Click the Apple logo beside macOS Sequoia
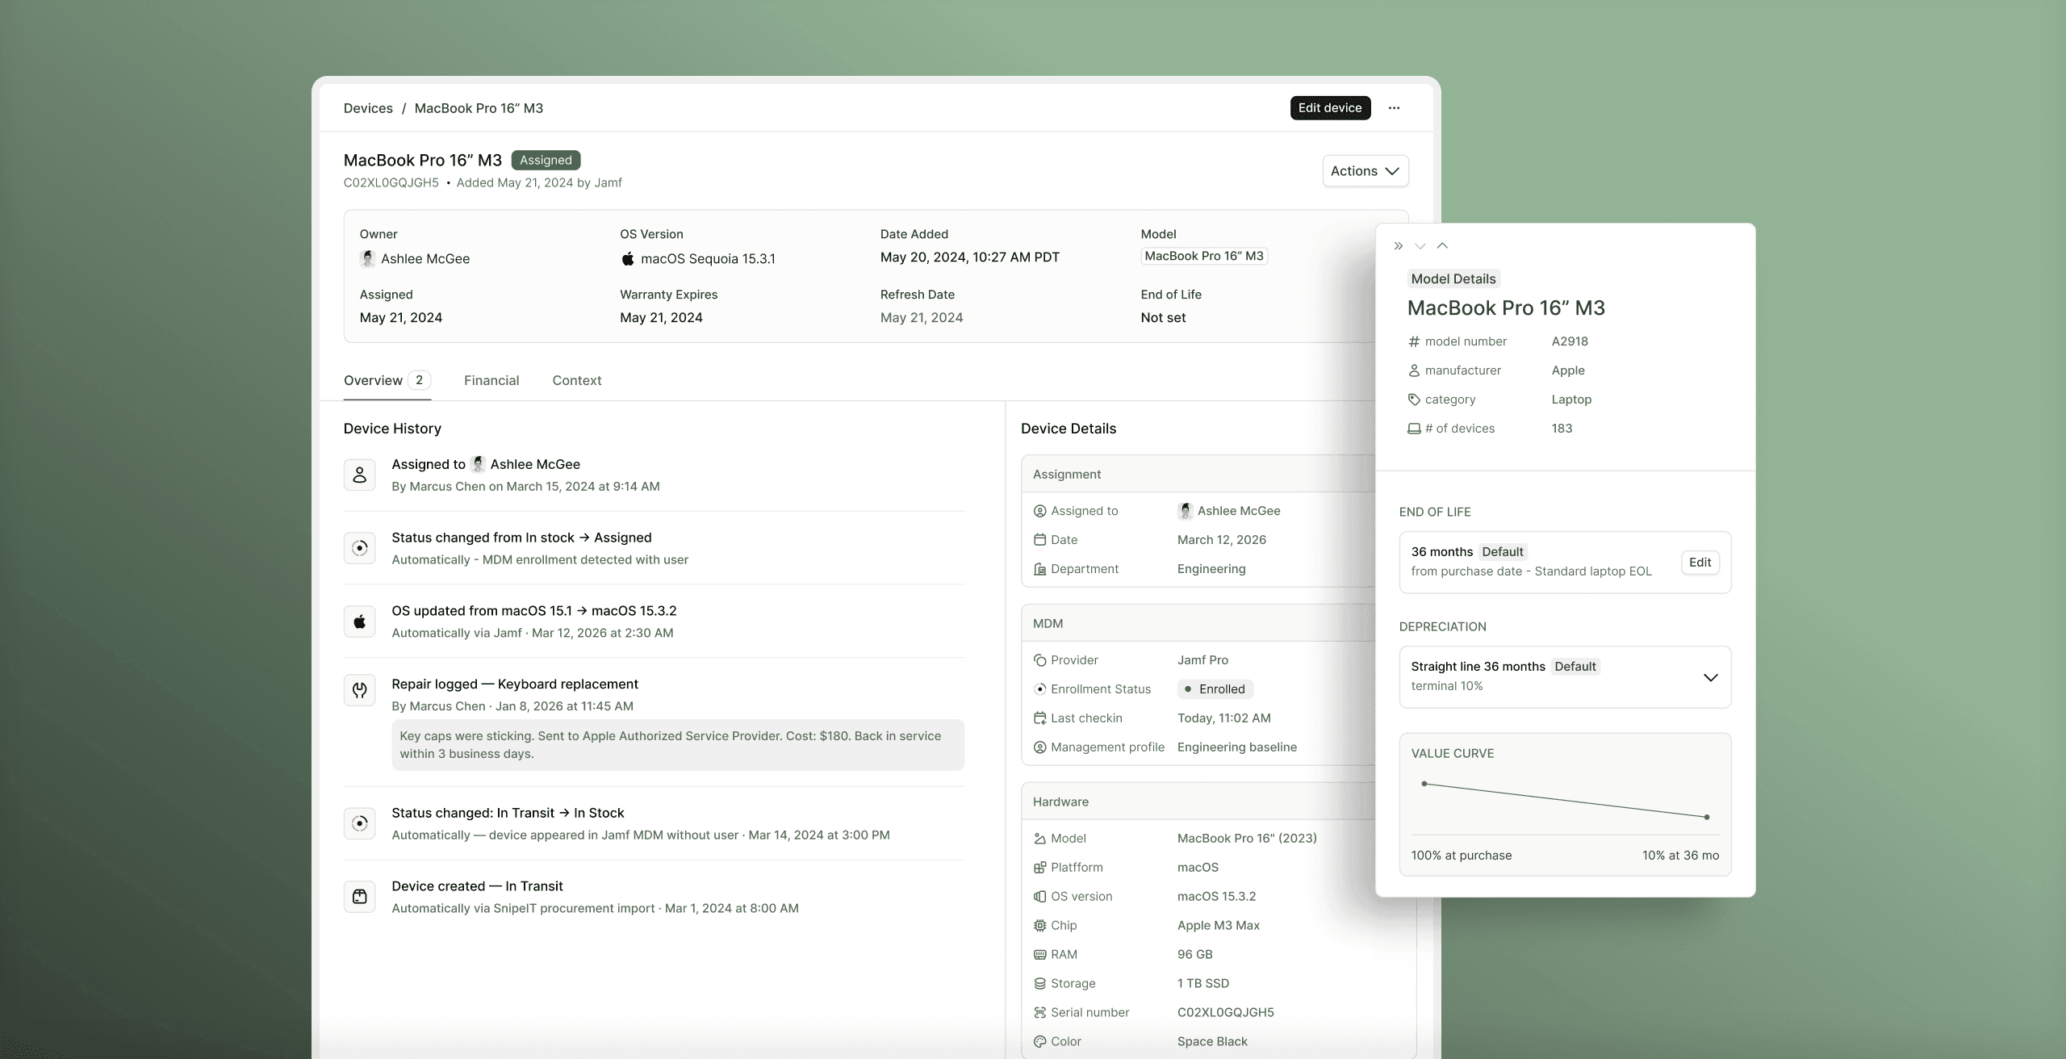 coord(628,258)
